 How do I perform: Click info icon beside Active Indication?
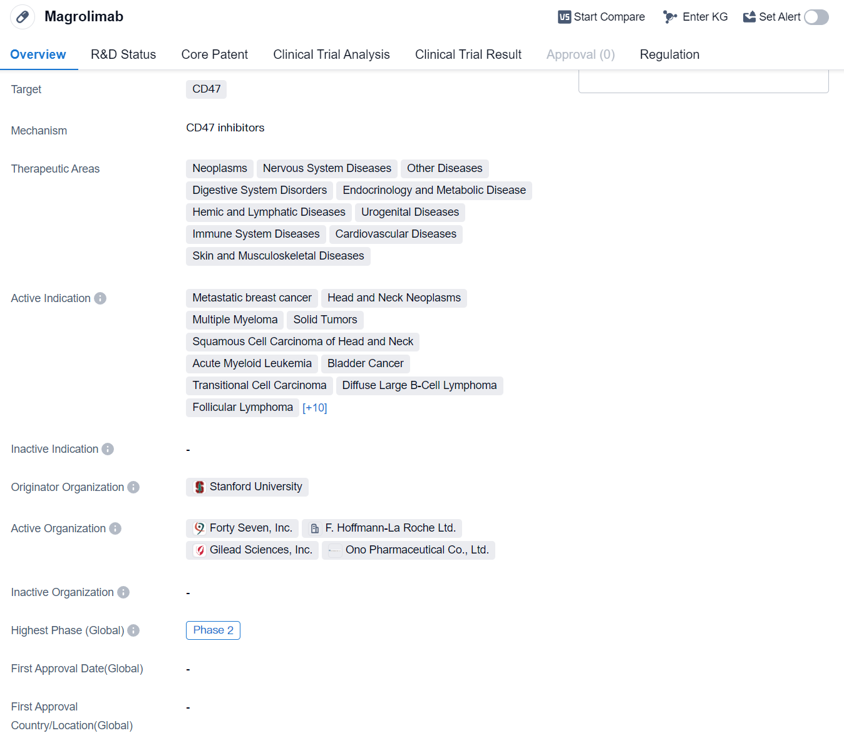pos(100,298)
